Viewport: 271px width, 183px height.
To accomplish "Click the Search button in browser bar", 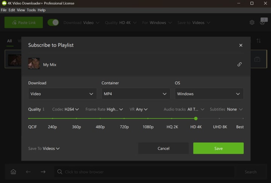I will pos(251,172).
